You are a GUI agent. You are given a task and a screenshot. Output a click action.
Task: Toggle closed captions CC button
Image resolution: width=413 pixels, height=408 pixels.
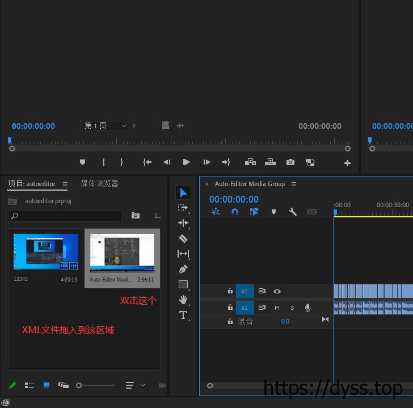pos(312,212)
